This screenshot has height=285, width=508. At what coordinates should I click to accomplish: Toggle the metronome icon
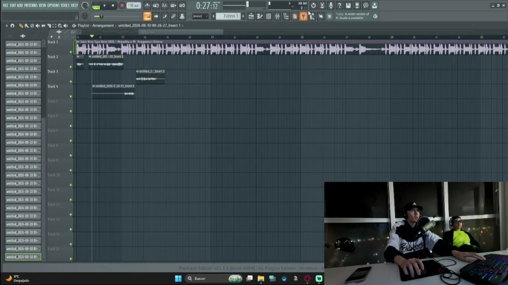tap(147, 6)
